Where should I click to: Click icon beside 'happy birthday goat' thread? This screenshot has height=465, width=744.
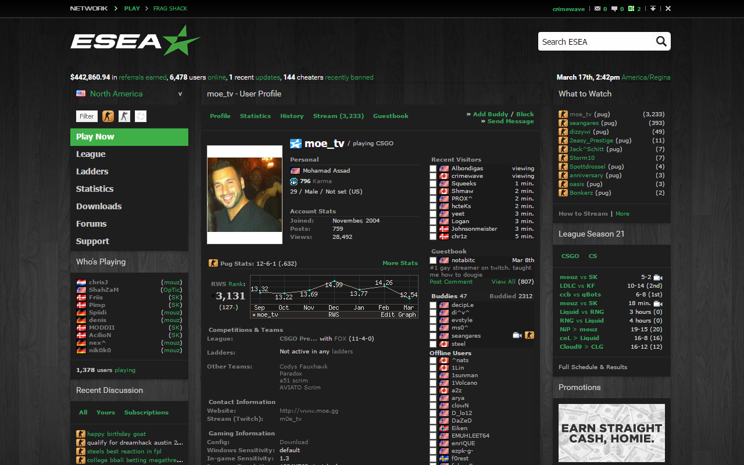pyautogui.click(x=81, y=434)
